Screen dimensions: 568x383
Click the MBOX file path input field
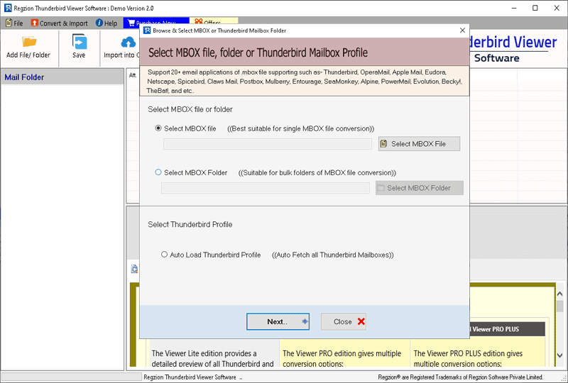[x=268, y=144]
